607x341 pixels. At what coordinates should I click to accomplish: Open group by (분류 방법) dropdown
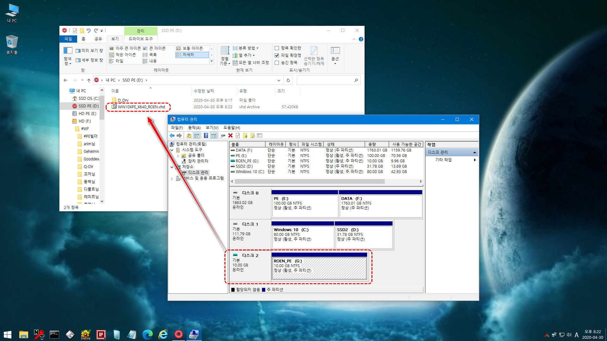coord(246,48)
